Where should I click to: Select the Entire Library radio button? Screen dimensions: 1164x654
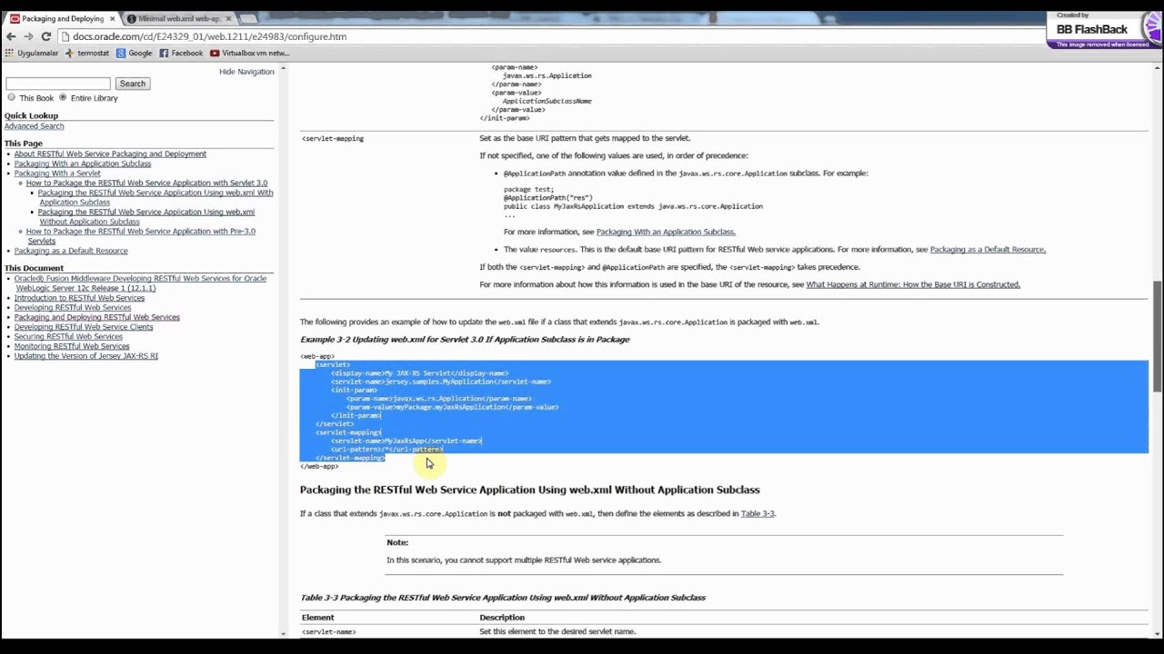pyautogui.click(x=63, y=97)
